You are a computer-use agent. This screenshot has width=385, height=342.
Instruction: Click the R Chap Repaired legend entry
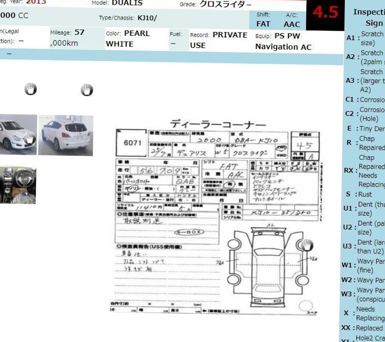366,143
